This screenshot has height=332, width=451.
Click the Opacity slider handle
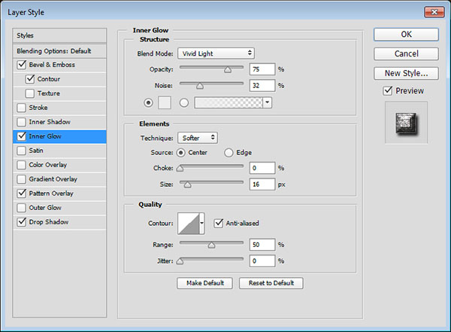point(228,69)
